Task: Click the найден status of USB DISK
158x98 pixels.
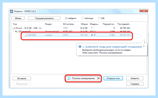Action: click(49, 35)
